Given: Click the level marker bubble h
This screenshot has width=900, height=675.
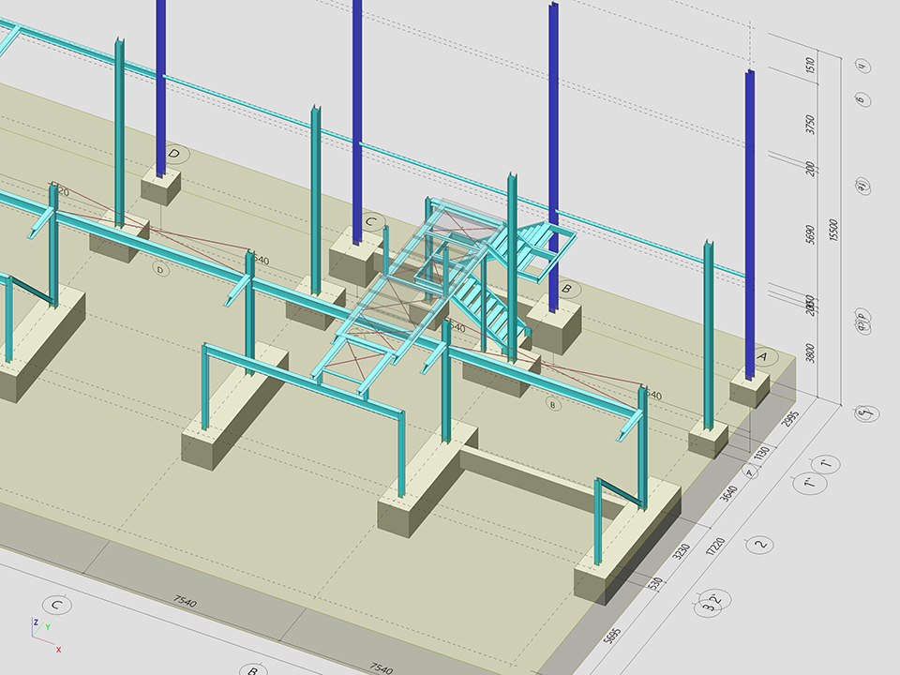Looking at the screenshot, I should tap(862, 66).
